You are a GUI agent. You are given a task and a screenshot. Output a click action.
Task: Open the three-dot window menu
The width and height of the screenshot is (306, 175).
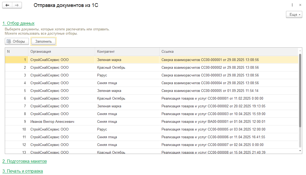(292, 5)
